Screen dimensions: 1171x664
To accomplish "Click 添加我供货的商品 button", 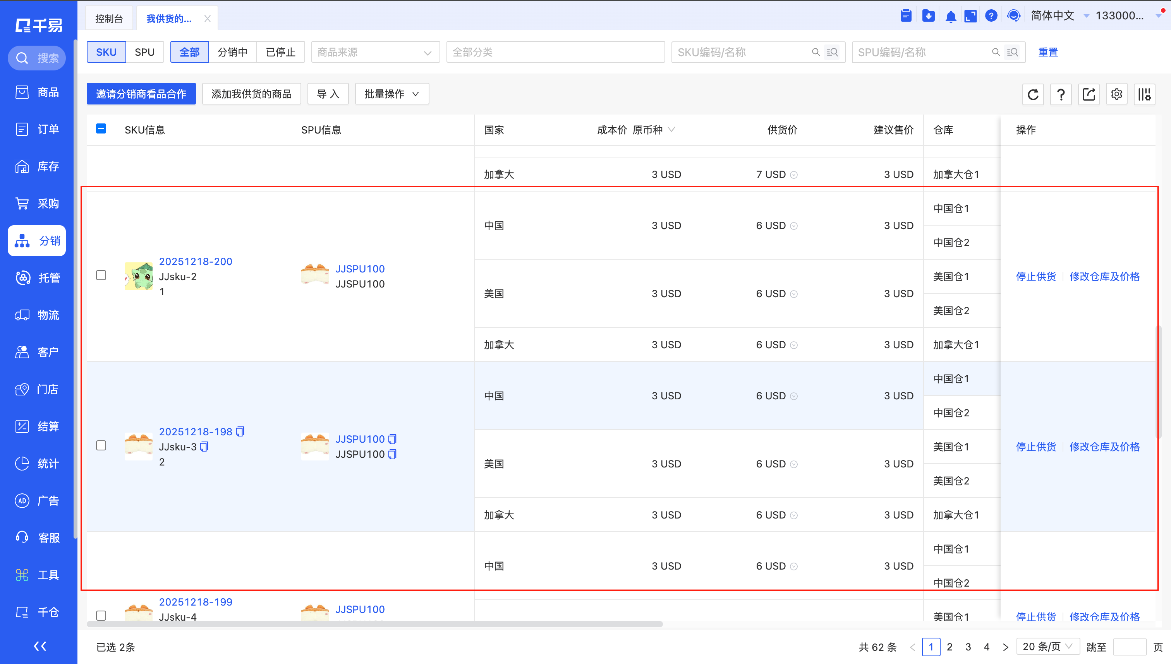I will 251,94.
